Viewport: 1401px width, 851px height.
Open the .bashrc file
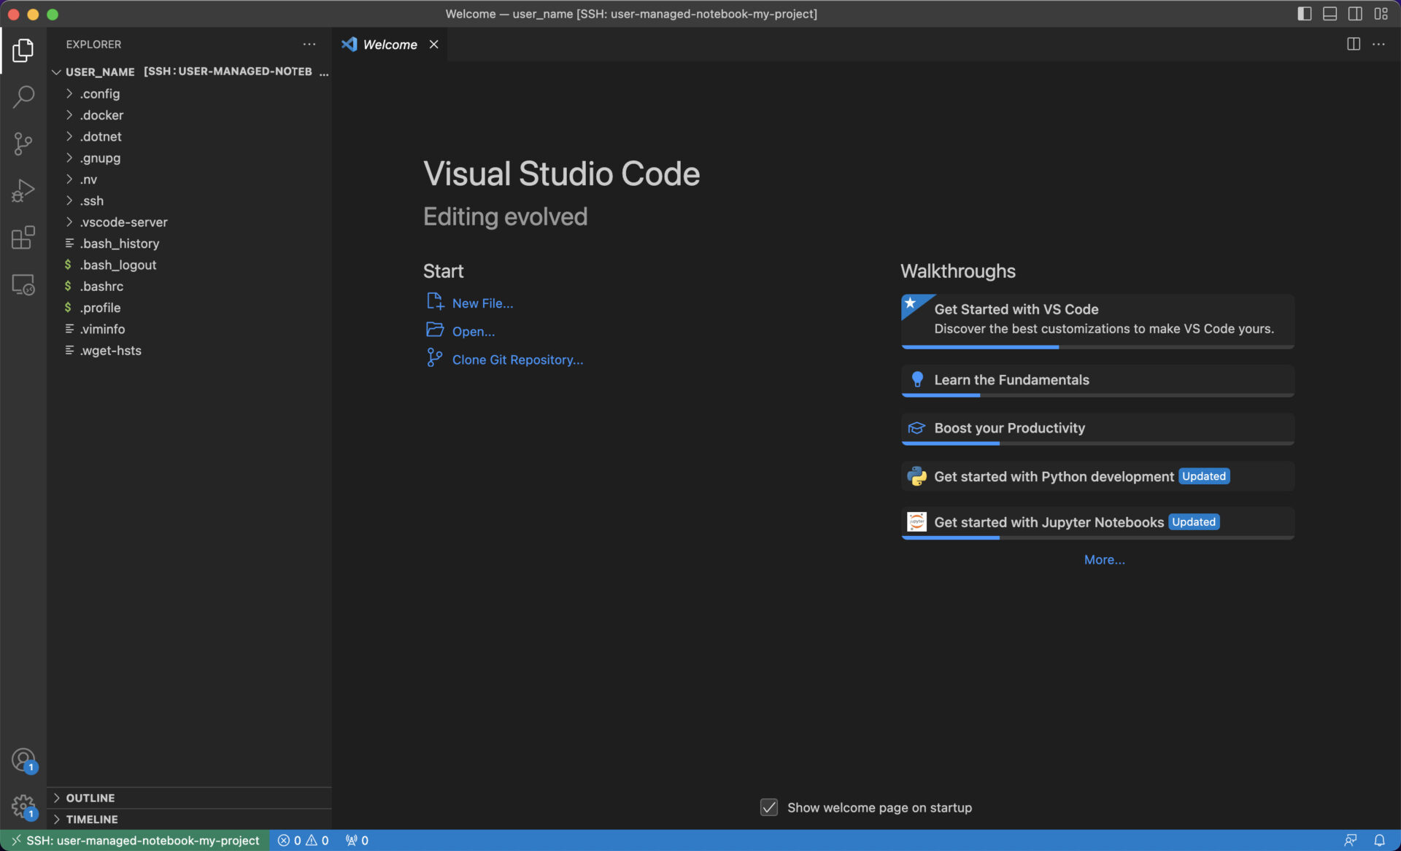(x=101, y=286)
